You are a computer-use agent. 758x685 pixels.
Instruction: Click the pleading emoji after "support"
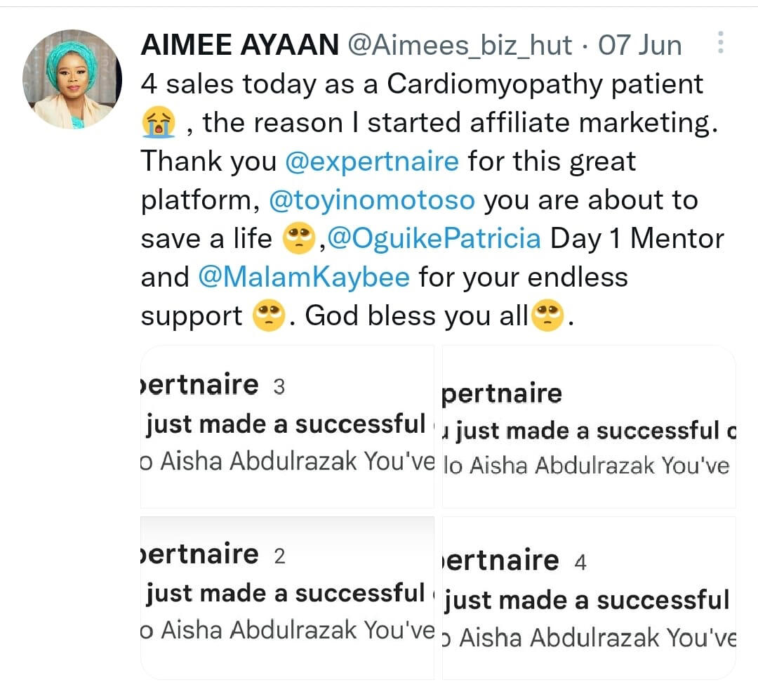pos(269,316)
